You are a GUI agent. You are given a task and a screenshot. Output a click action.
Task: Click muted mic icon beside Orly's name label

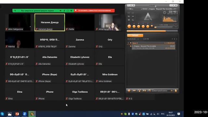click(x=97, y=46)
